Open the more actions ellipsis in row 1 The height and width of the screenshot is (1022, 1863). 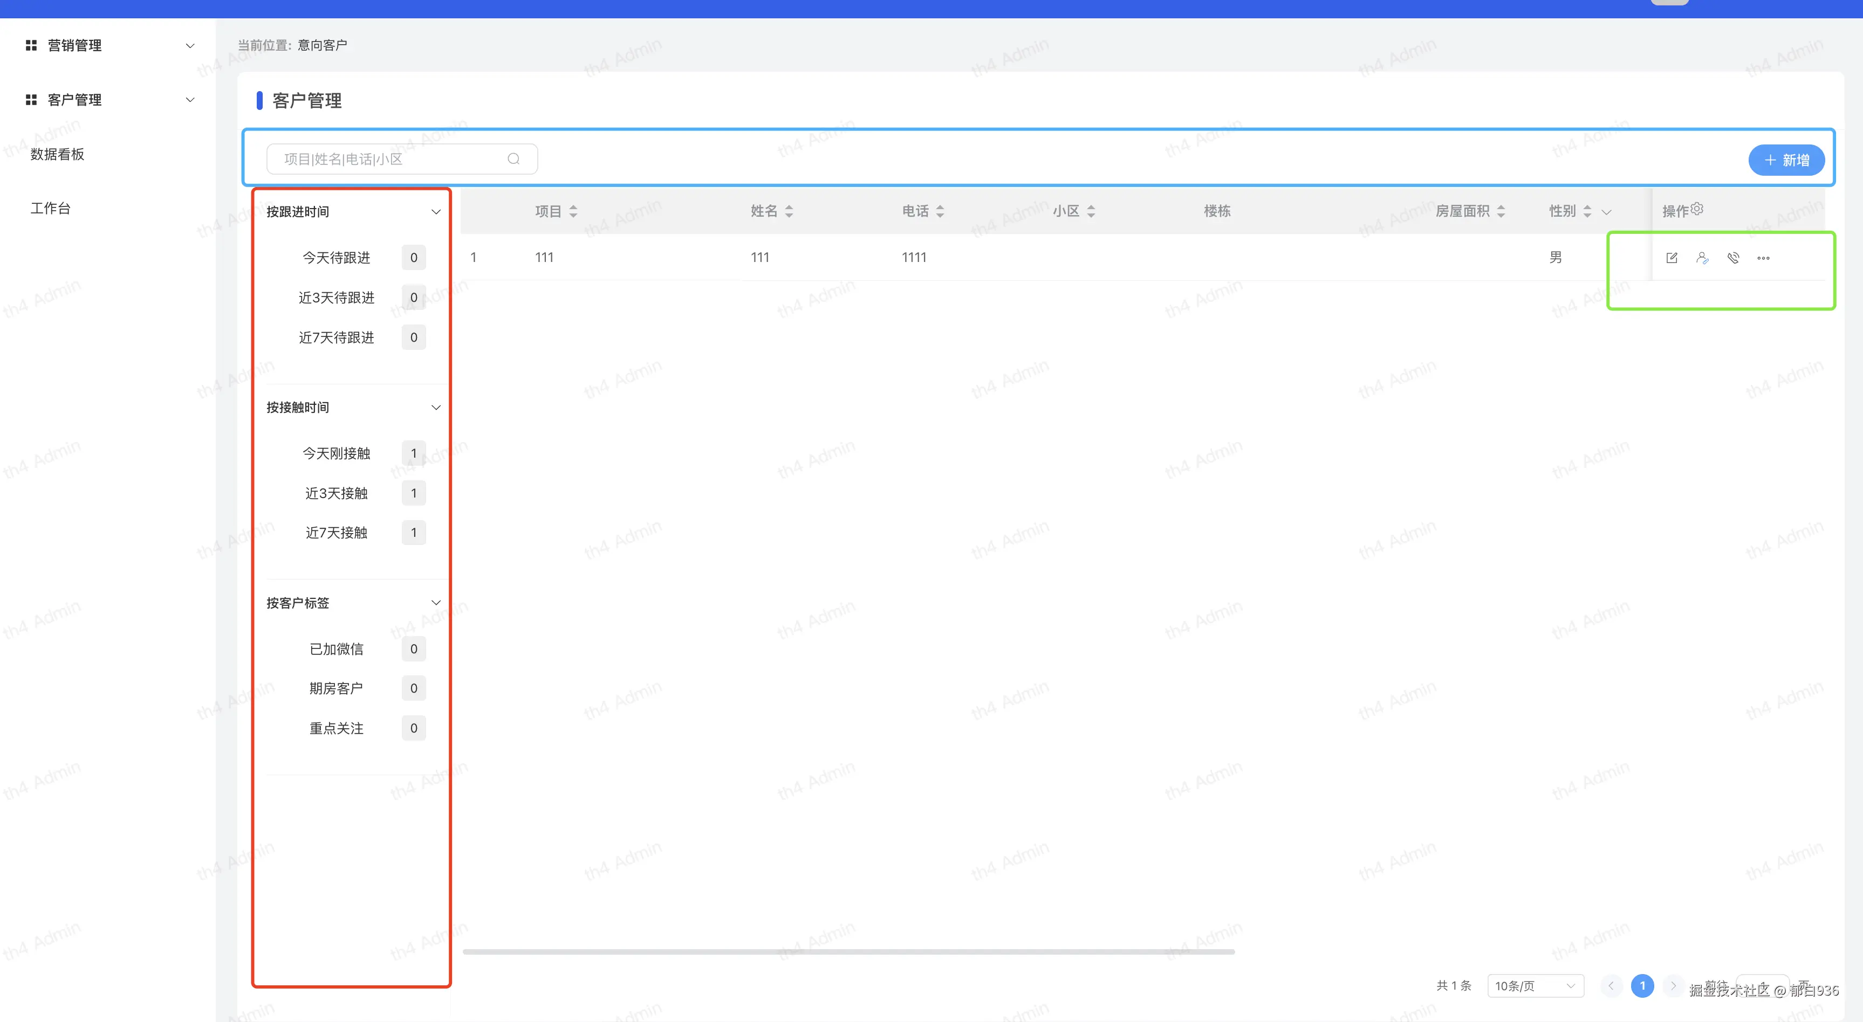1763,258
